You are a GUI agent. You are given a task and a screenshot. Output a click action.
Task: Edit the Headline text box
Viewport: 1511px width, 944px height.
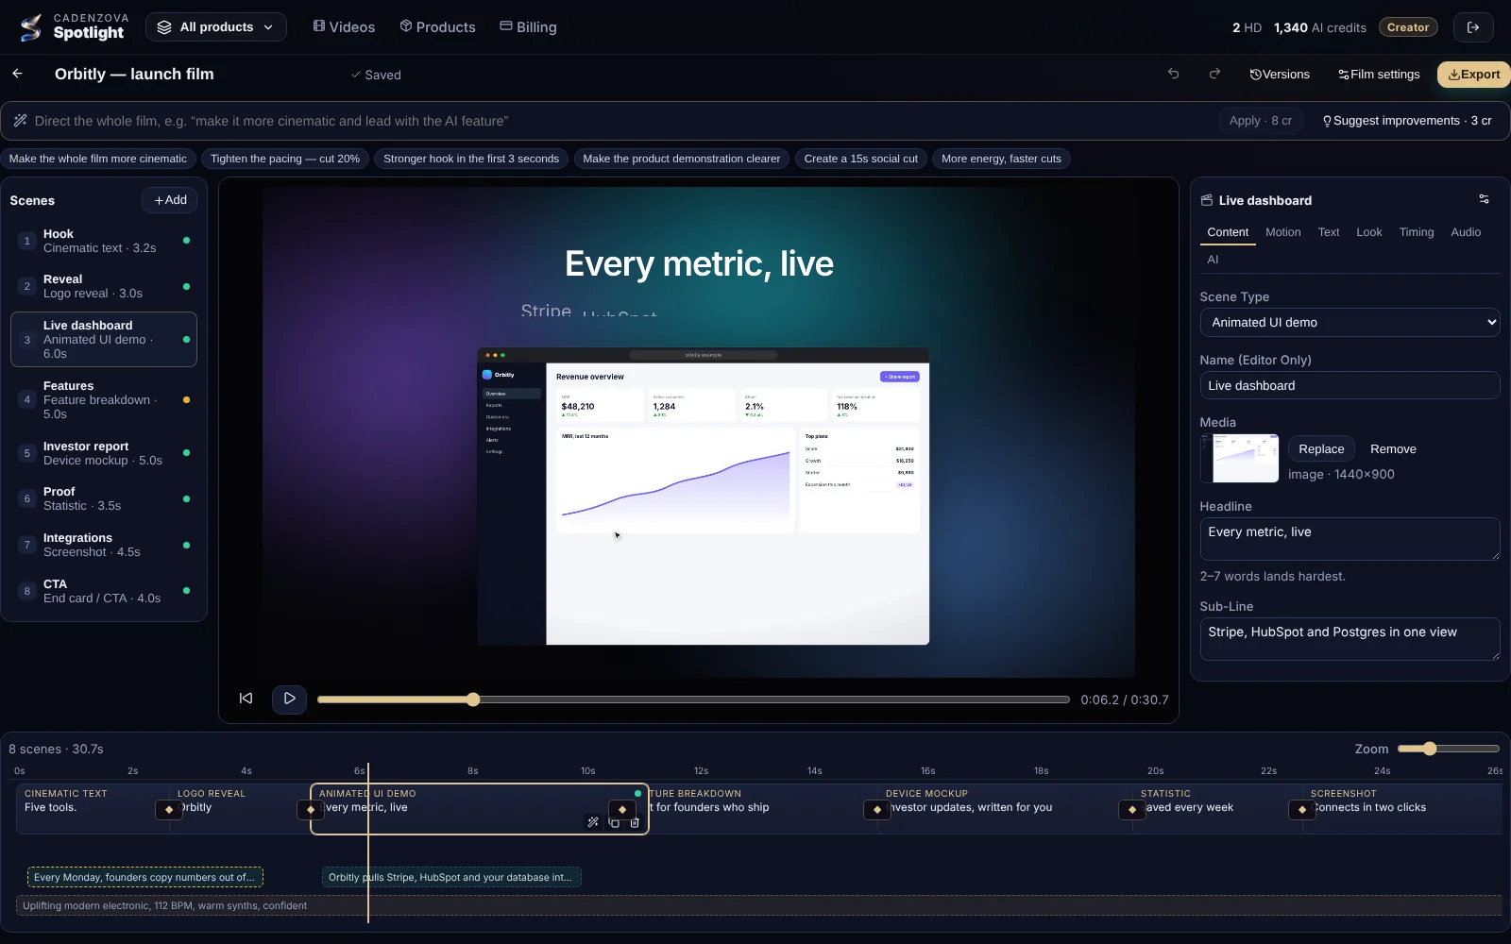(x=1350, y=539)
